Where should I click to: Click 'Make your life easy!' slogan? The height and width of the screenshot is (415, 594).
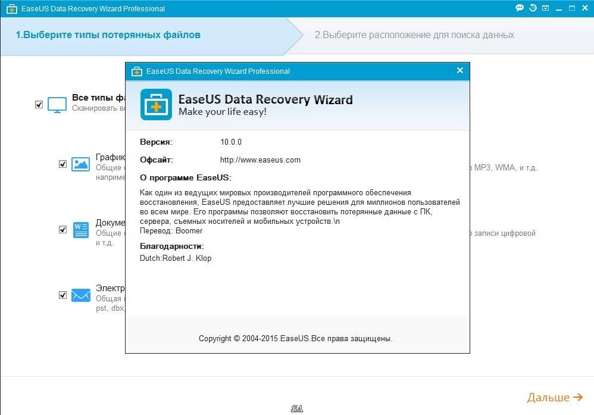(x=223, y=112)
